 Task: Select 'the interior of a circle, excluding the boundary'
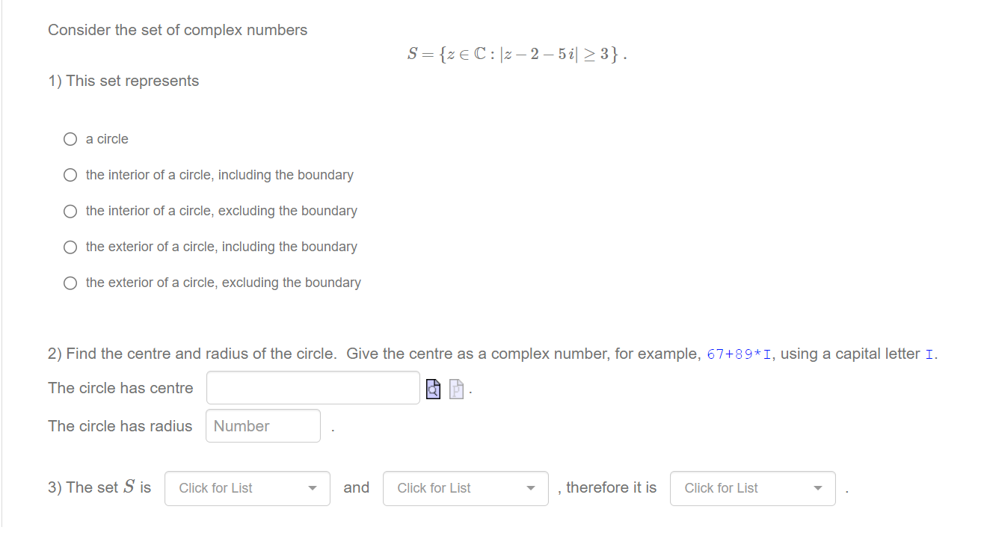70,210
